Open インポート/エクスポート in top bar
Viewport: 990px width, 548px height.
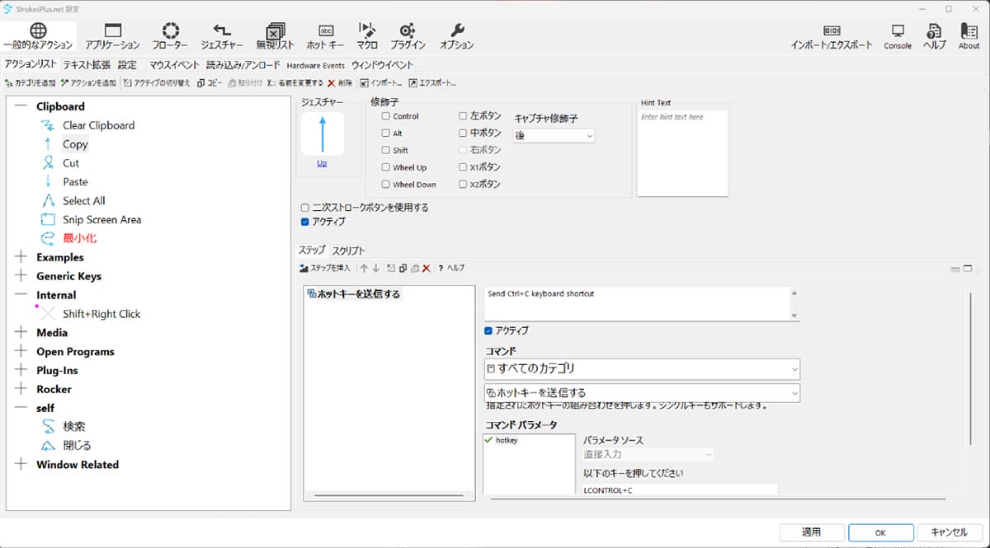(x=831, y=36)
